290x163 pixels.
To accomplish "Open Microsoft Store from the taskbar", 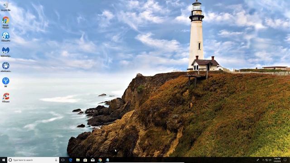I will coord(85,160).
